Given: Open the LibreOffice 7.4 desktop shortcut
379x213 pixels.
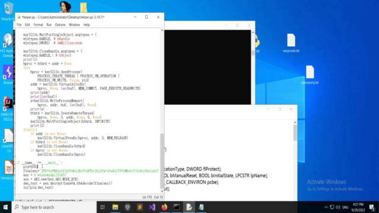Looking at the screenshot, I should pyautogui.click(x=8, y=141).
